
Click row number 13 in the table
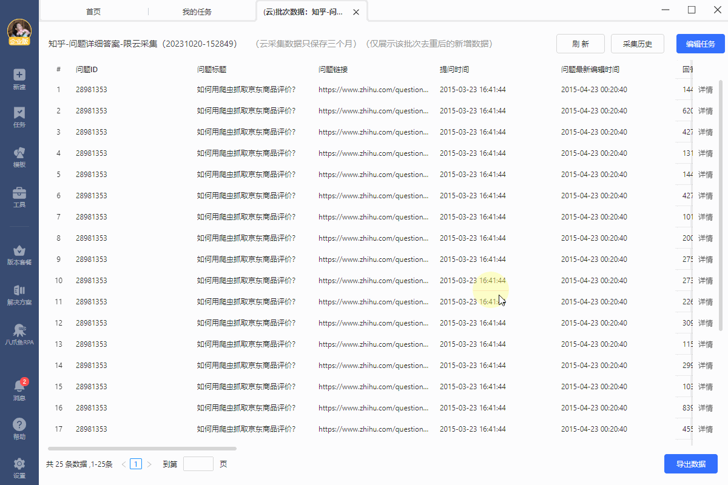(x=59, y=344)
